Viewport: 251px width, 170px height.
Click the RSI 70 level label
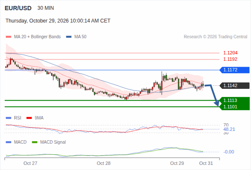point(226,125)
